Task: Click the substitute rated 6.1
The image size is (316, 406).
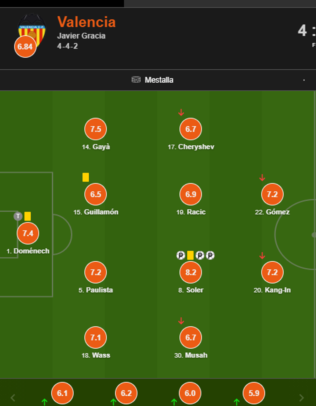Action: [x=62, y=393]
